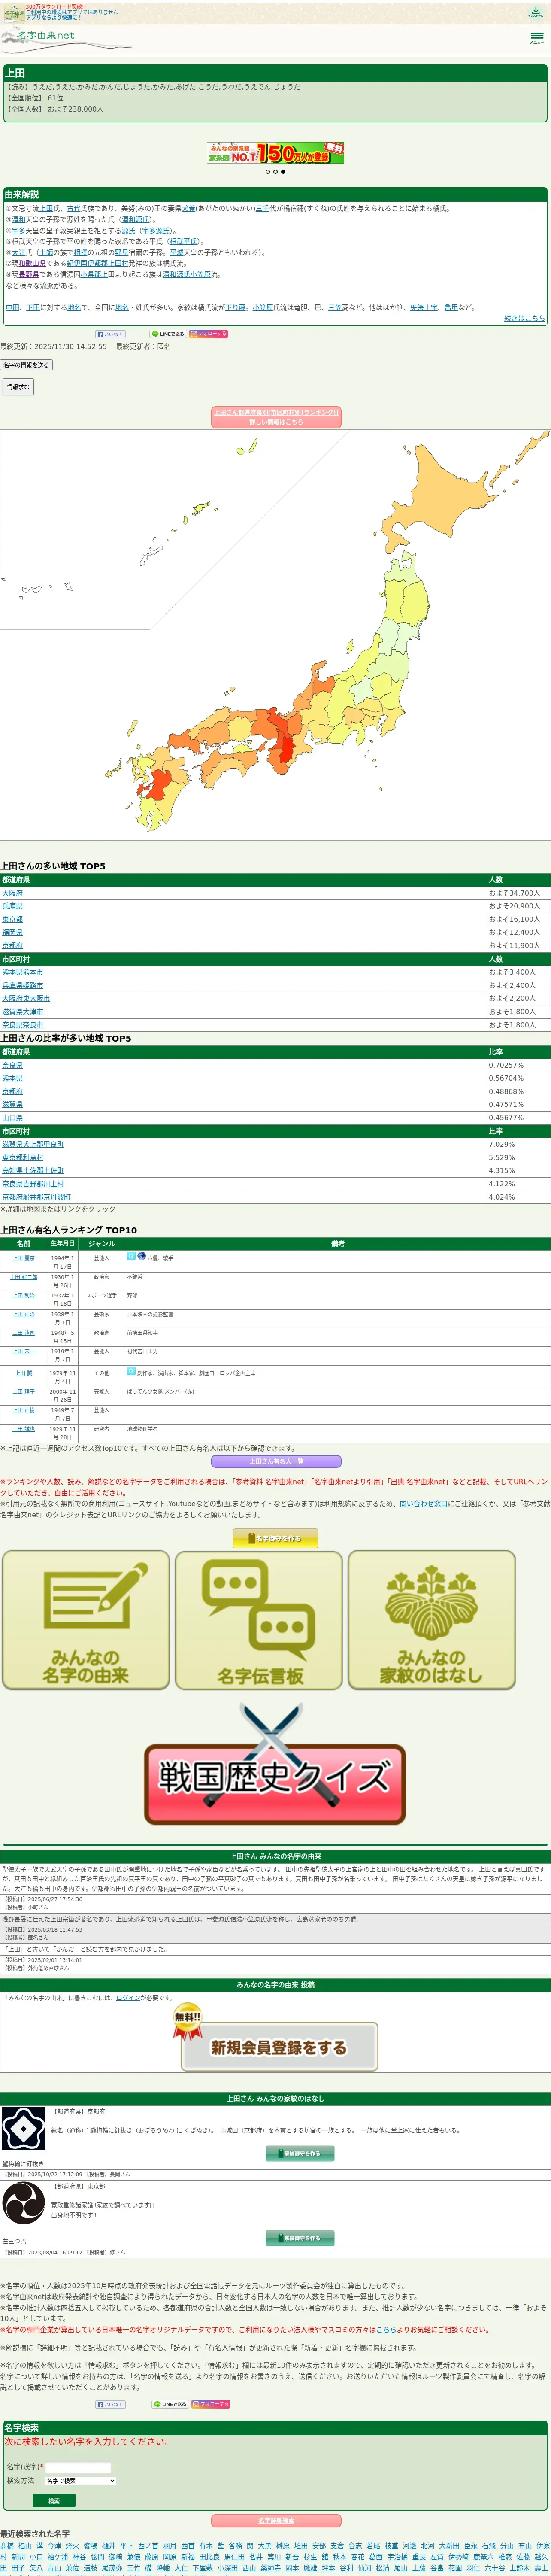Click the ログイン link in the posting section
This screenshot has height=2576, width=551.
pyautogui.click(x=128, y=1998)
